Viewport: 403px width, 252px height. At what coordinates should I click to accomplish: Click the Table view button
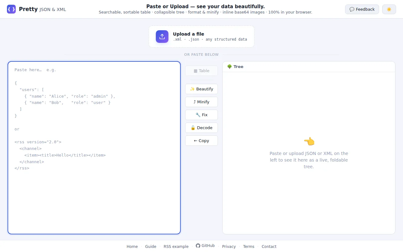(201, 71)
